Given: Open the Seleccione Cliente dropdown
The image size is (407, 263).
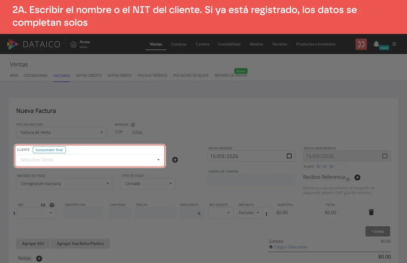Looking at the screenshot, I should pos(90,160).
